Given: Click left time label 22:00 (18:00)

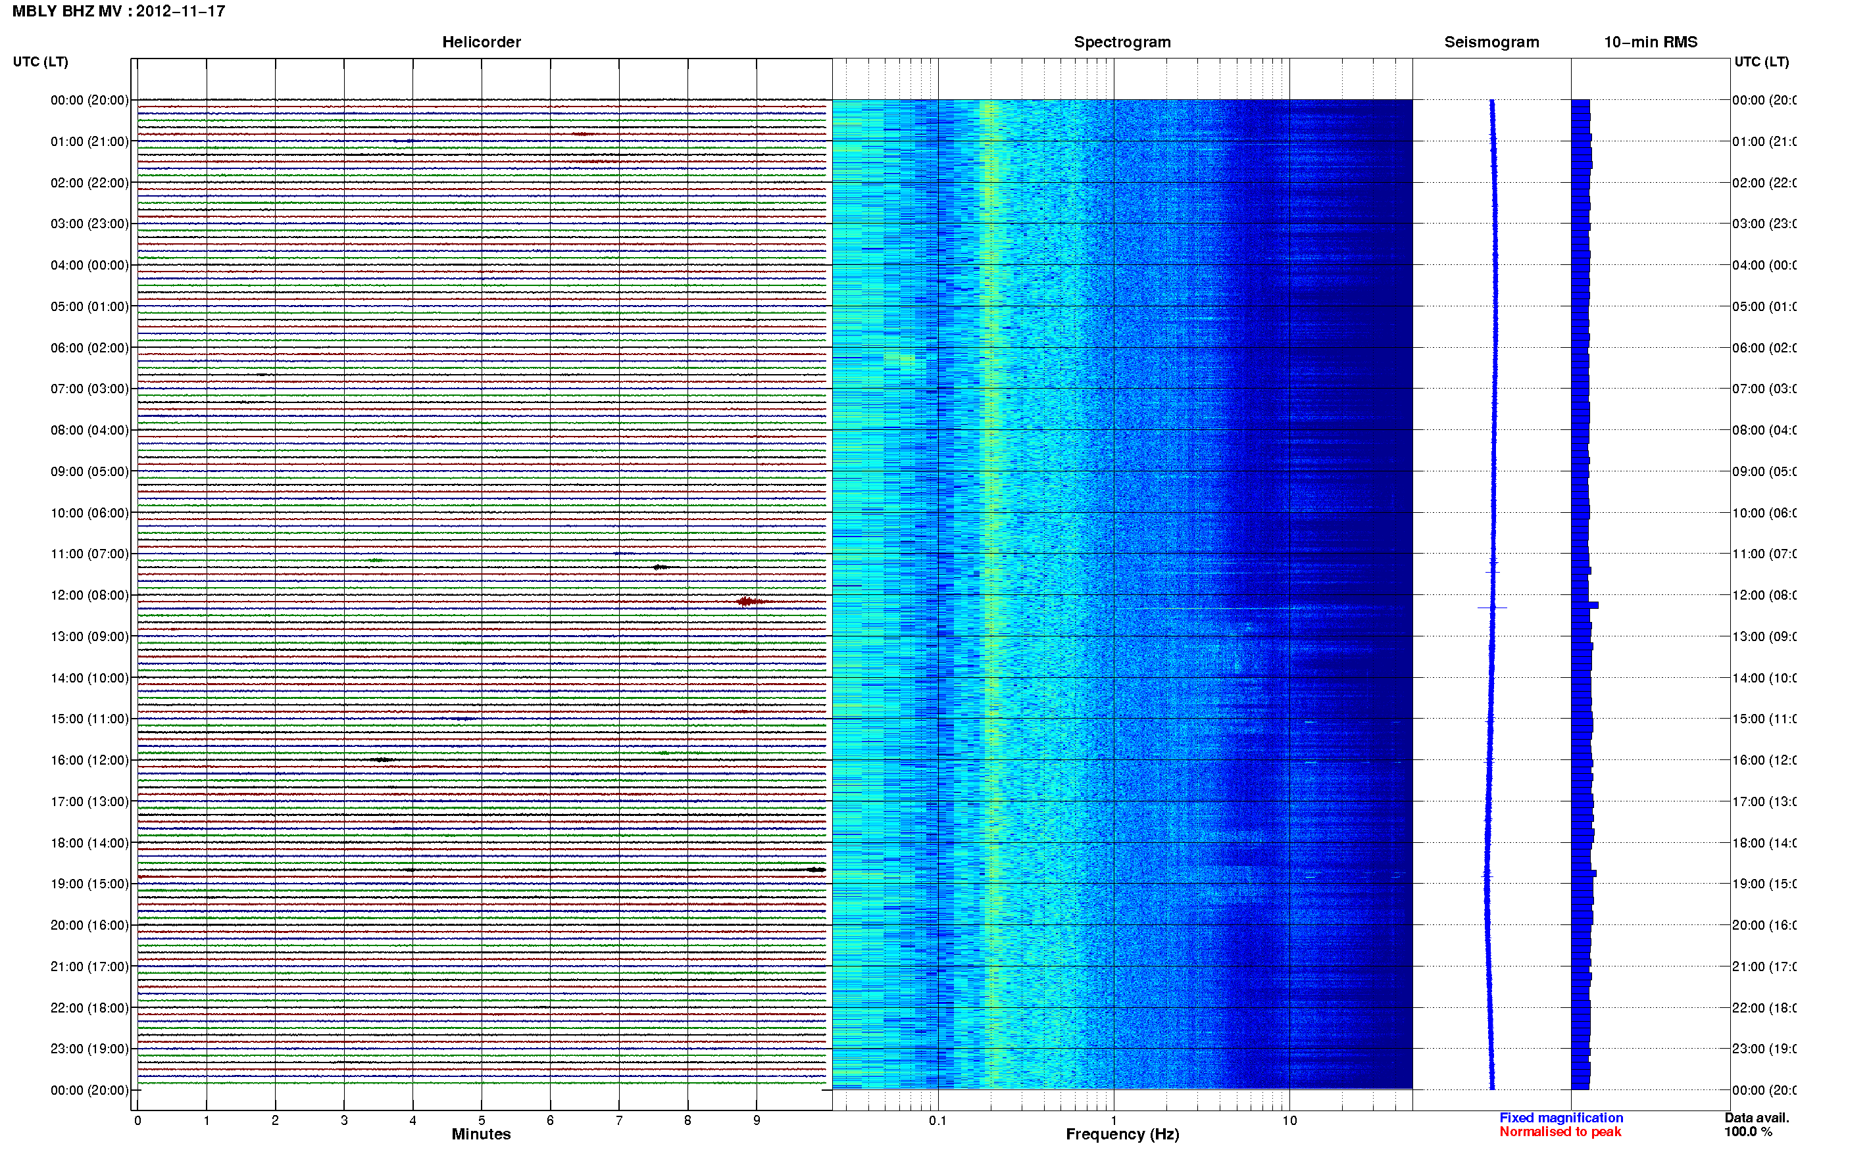Looking at the screenshot, I should pyautogui.click(x=89, y=1007).
